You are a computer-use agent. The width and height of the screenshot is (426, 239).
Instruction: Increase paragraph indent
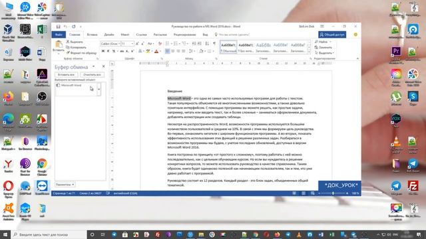click(x=200, y=44)
